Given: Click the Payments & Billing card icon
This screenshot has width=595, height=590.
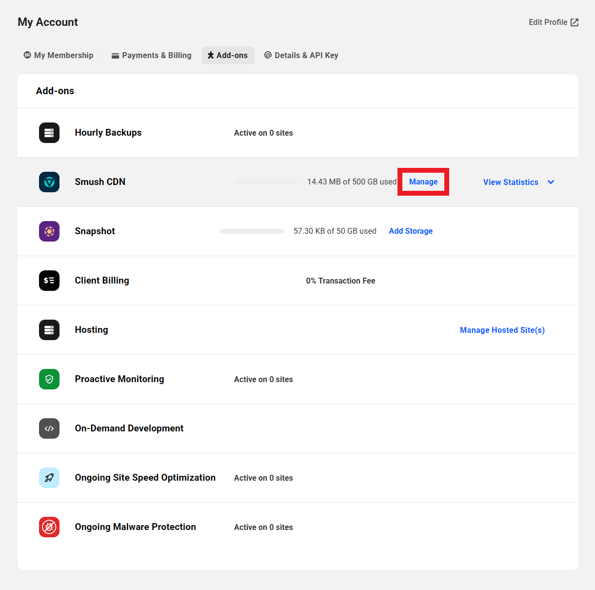Looking at the screenshot, I should click(x=116, y=56).
